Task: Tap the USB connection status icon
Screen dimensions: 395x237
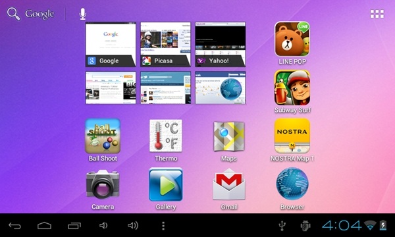Action: pos(282,226)
